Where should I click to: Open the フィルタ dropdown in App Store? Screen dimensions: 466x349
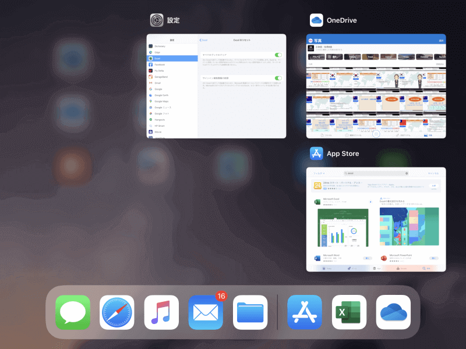[x=319, y=173]
